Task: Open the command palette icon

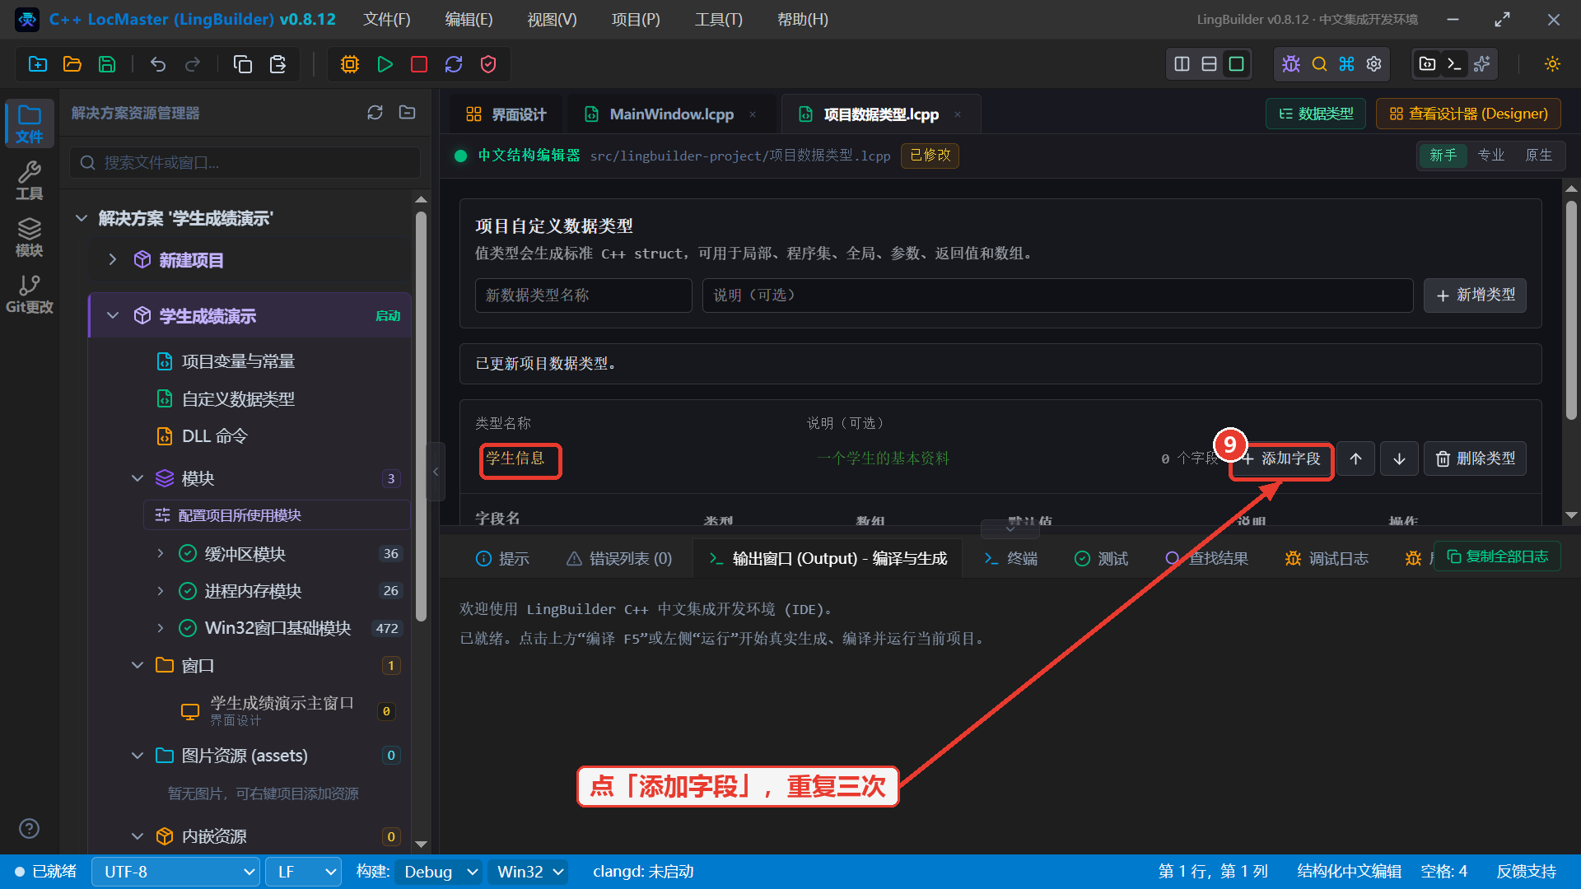Action: [1346, 64]
